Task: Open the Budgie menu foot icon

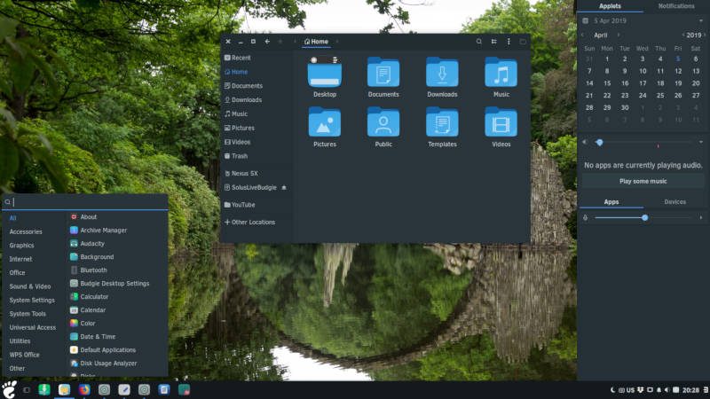Action: point(9,389)
